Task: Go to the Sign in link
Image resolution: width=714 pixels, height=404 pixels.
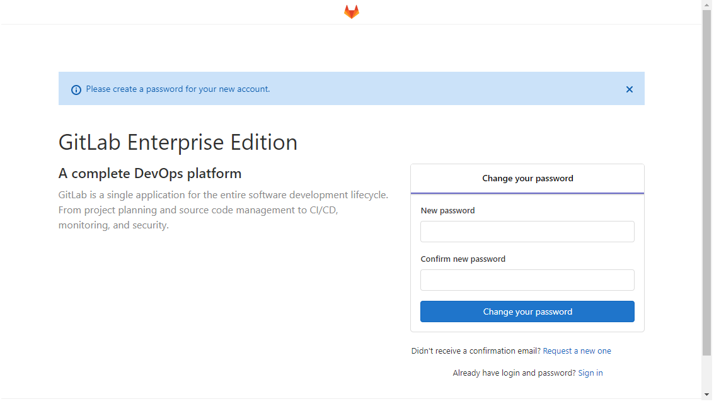Action: pyautogui.click(x=590, y=373)
